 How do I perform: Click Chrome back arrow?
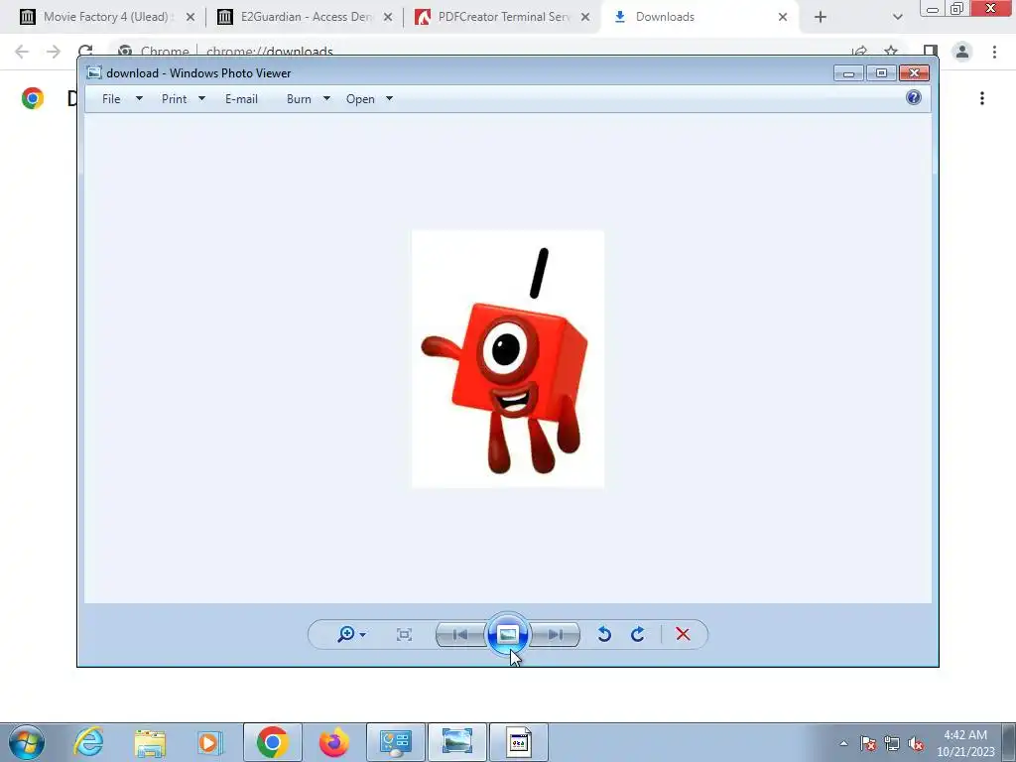[22, 52]
